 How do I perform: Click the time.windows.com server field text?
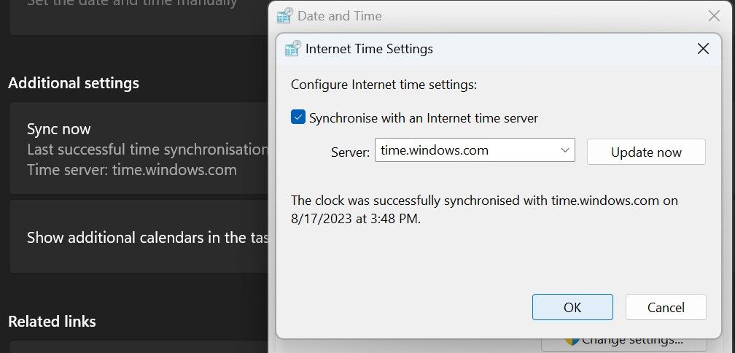coord(435,150)
